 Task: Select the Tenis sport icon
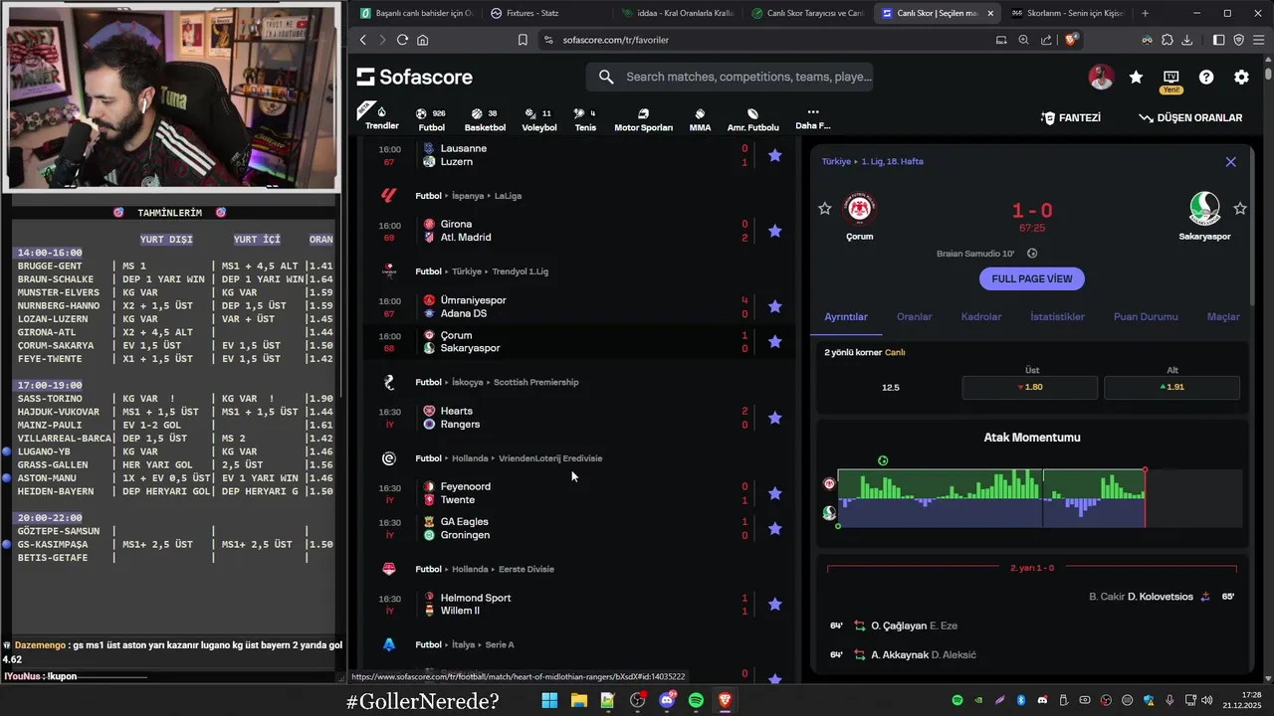pos(585,119)
